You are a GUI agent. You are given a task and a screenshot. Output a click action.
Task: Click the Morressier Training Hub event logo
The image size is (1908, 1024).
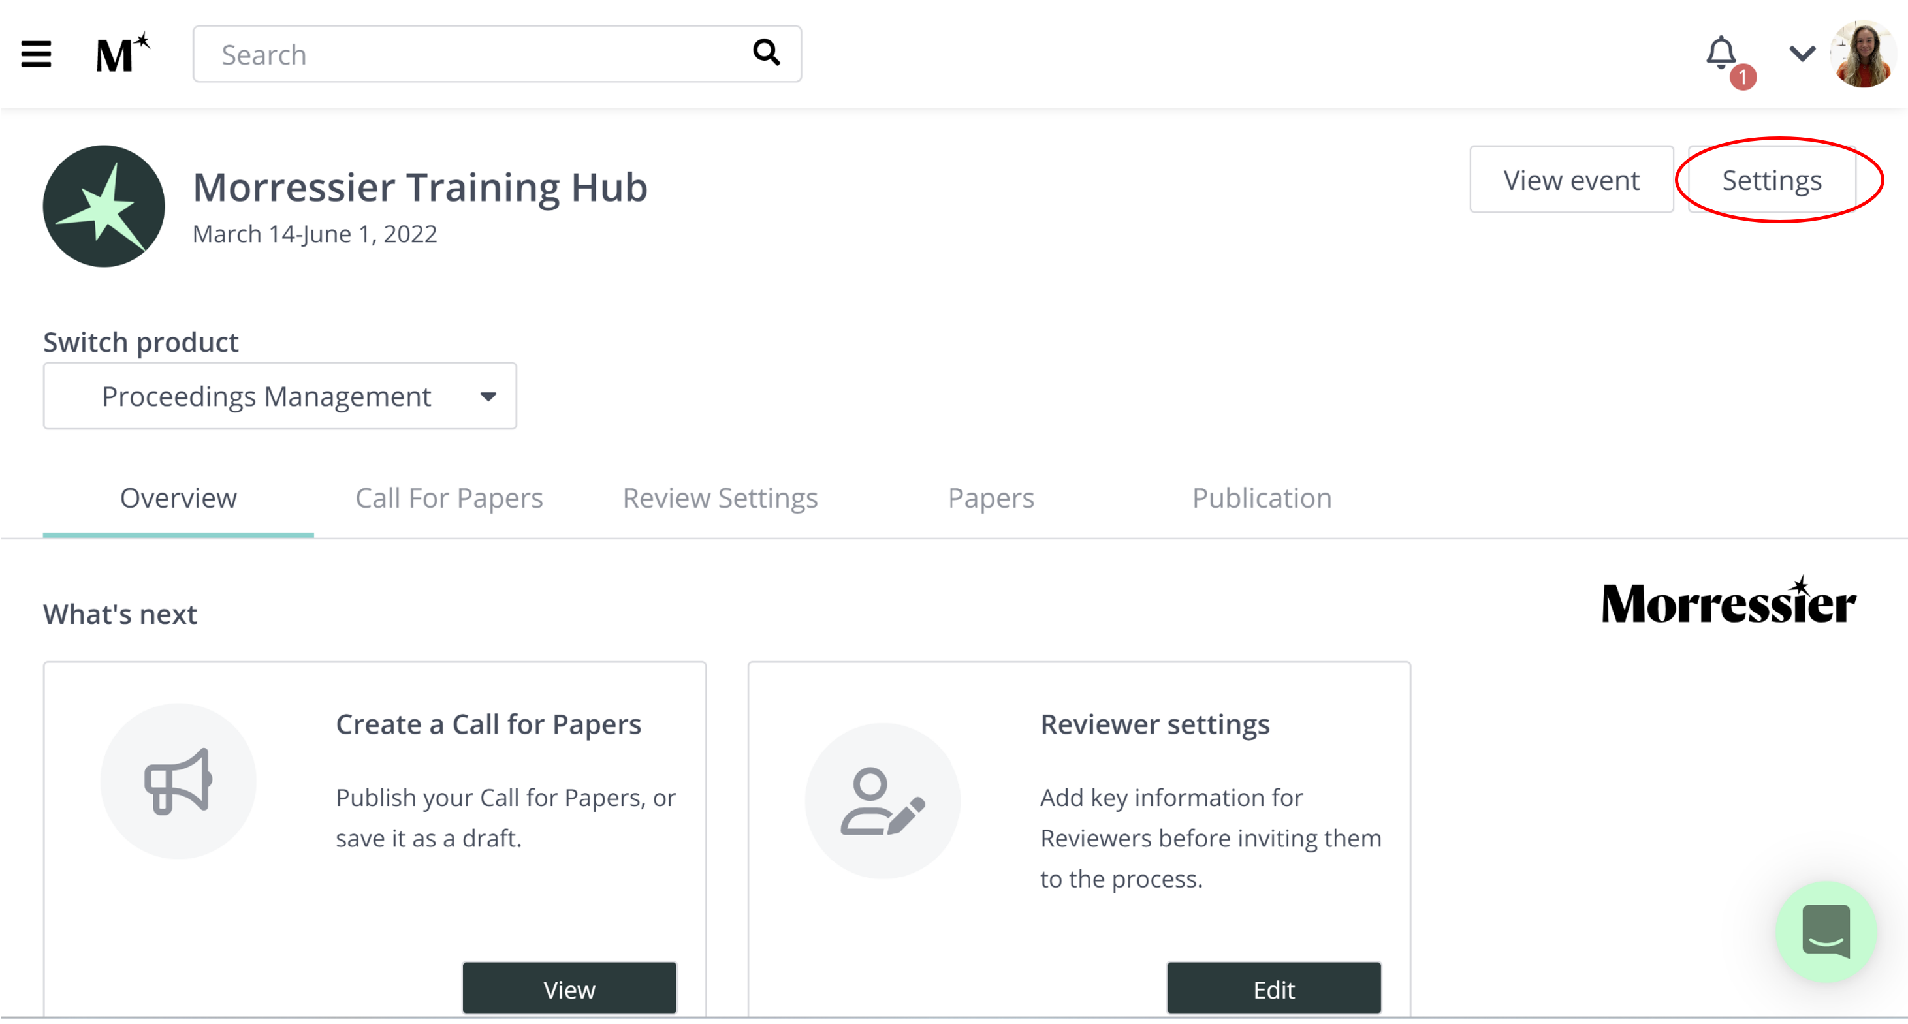104,206
